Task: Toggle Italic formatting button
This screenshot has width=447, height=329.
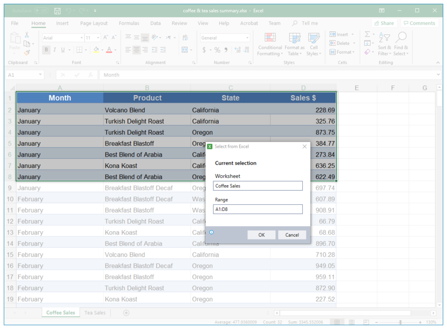Action: [x=55, y=50]
